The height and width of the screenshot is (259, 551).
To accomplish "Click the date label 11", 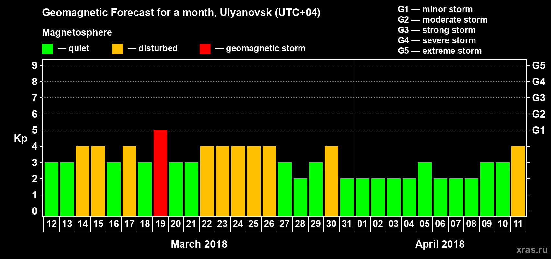I will (x=518, y=224).
